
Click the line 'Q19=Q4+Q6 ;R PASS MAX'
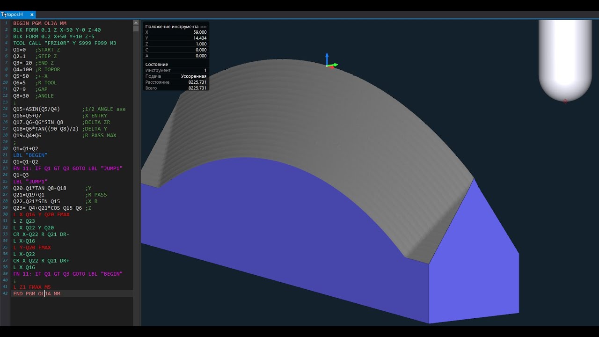65,135
